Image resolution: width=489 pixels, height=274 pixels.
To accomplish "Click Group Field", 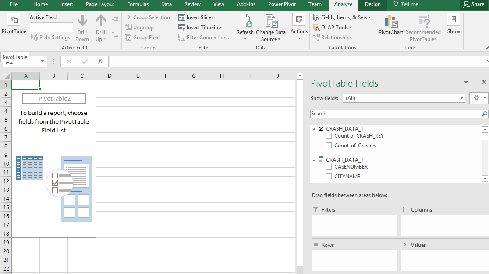I will click(142, 37).
